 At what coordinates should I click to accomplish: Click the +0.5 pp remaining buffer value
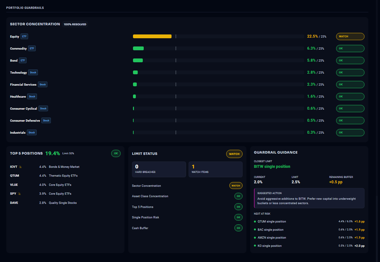(x=336, y=182)
